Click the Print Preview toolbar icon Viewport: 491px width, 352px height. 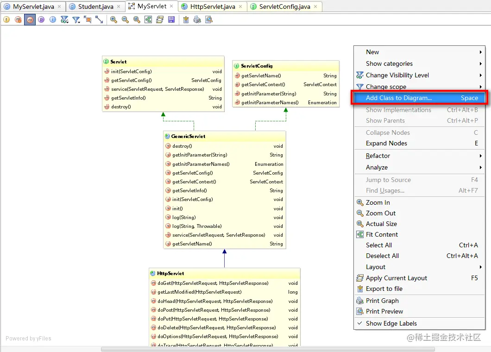(x=209, y=20)
